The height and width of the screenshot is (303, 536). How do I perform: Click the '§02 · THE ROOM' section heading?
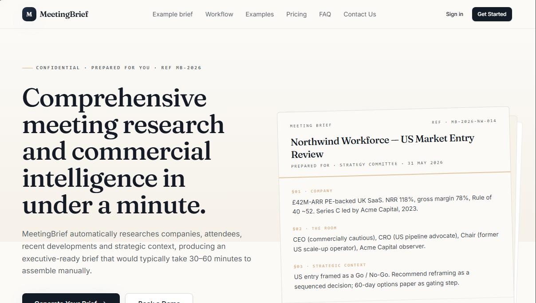tap(315, 228)
